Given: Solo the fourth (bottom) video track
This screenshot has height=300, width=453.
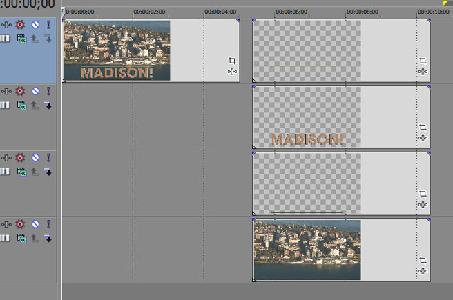Looking at the screenshot, I should [x=48, y=224].
